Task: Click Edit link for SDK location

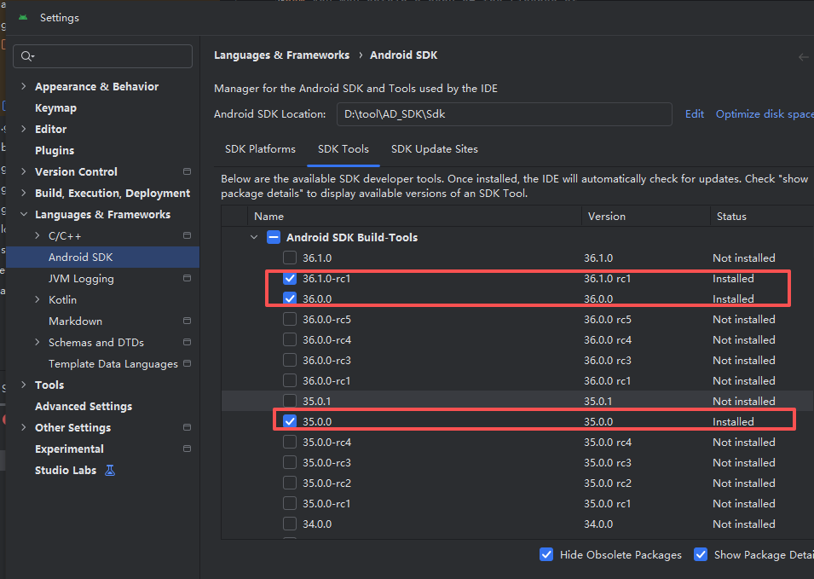Action: 694,114
